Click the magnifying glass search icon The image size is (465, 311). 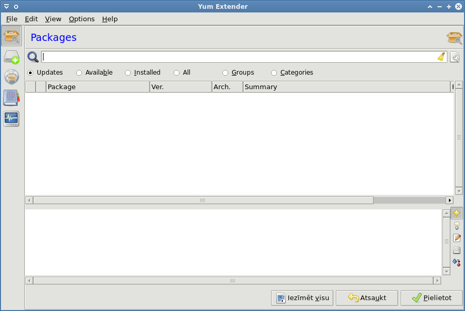[x=33, y=56]
